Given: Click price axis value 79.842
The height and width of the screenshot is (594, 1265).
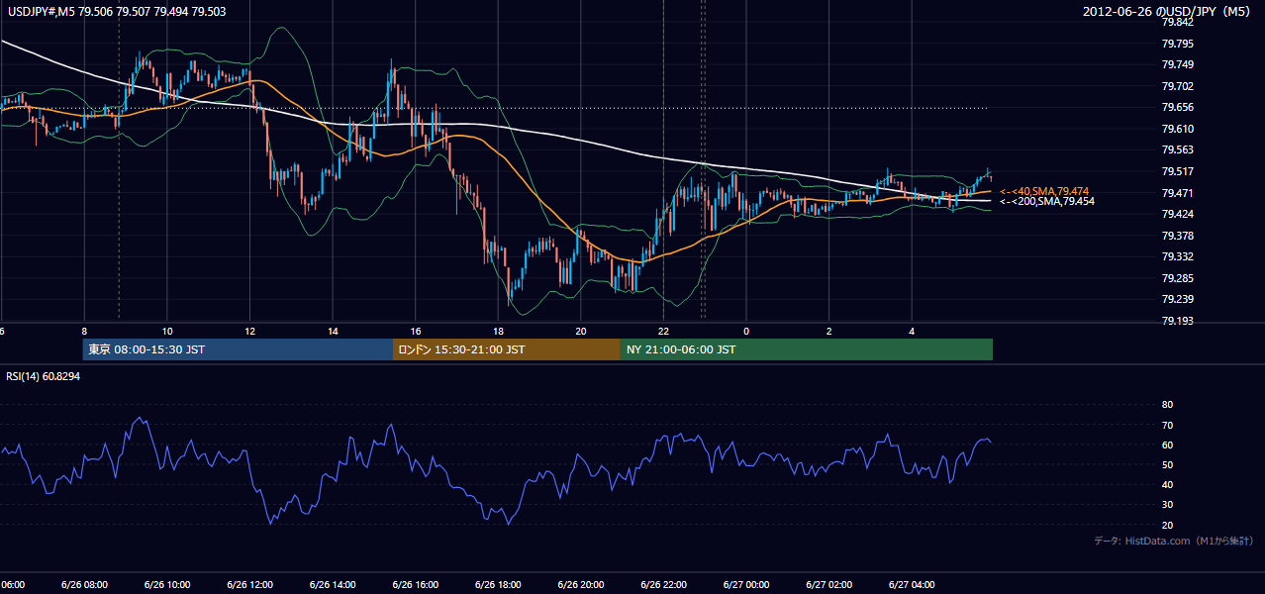Looking at the screenshot, I should coord(1177,22).
